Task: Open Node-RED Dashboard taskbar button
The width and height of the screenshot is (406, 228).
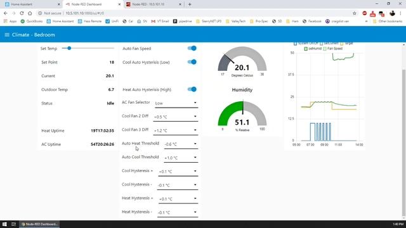Action: [39, 224]
